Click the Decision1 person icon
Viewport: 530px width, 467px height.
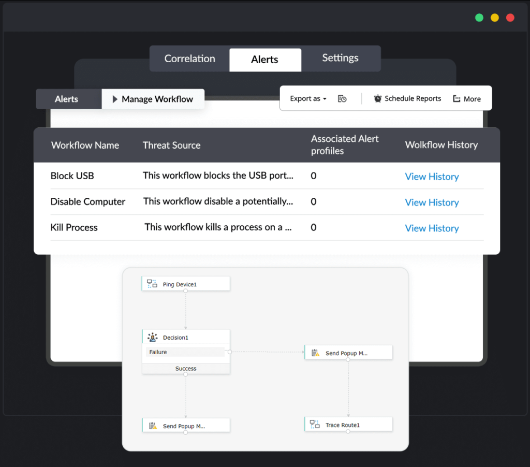152,336
